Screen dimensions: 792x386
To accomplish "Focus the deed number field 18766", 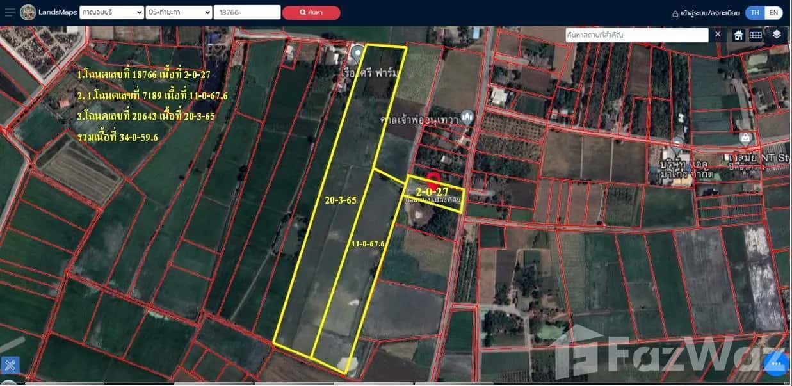I will click(x=246, y=12).
